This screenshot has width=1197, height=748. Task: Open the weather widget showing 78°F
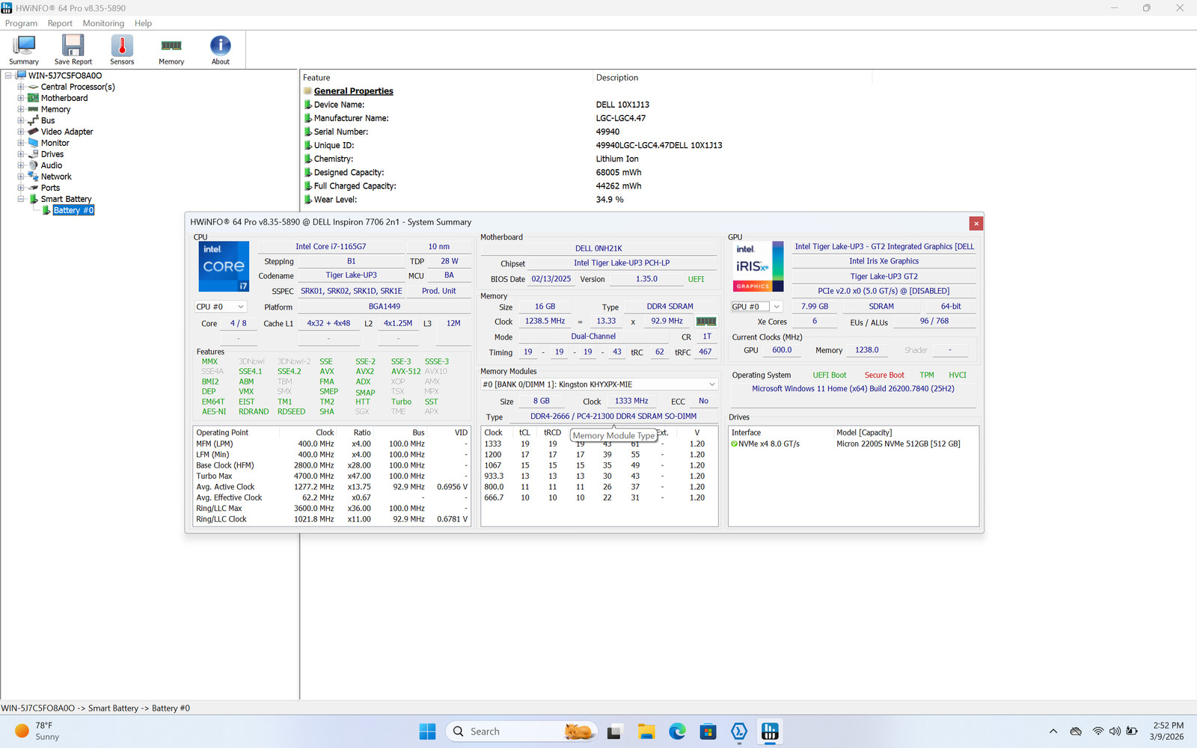tap(37, 732)
